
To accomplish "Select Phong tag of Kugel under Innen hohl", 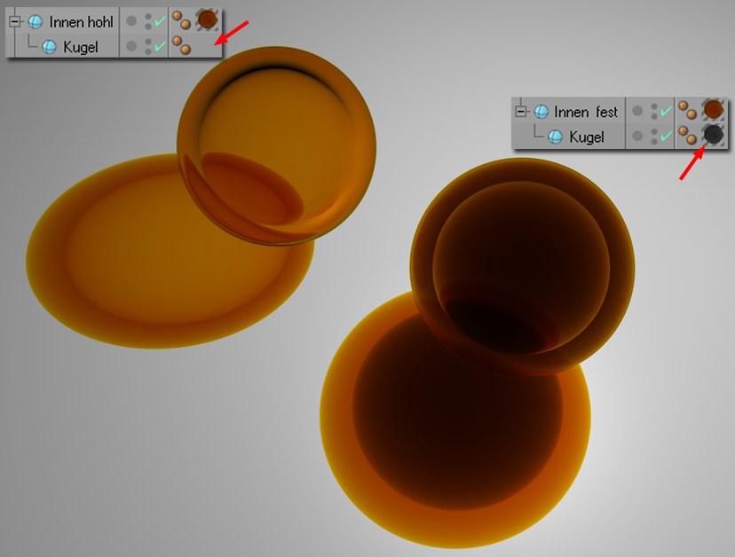I will point(181,45).
